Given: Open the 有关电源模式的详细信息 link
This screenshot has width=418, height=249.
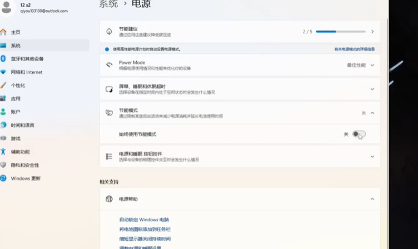Looking at the screenshot, I should tap(355, 49).
